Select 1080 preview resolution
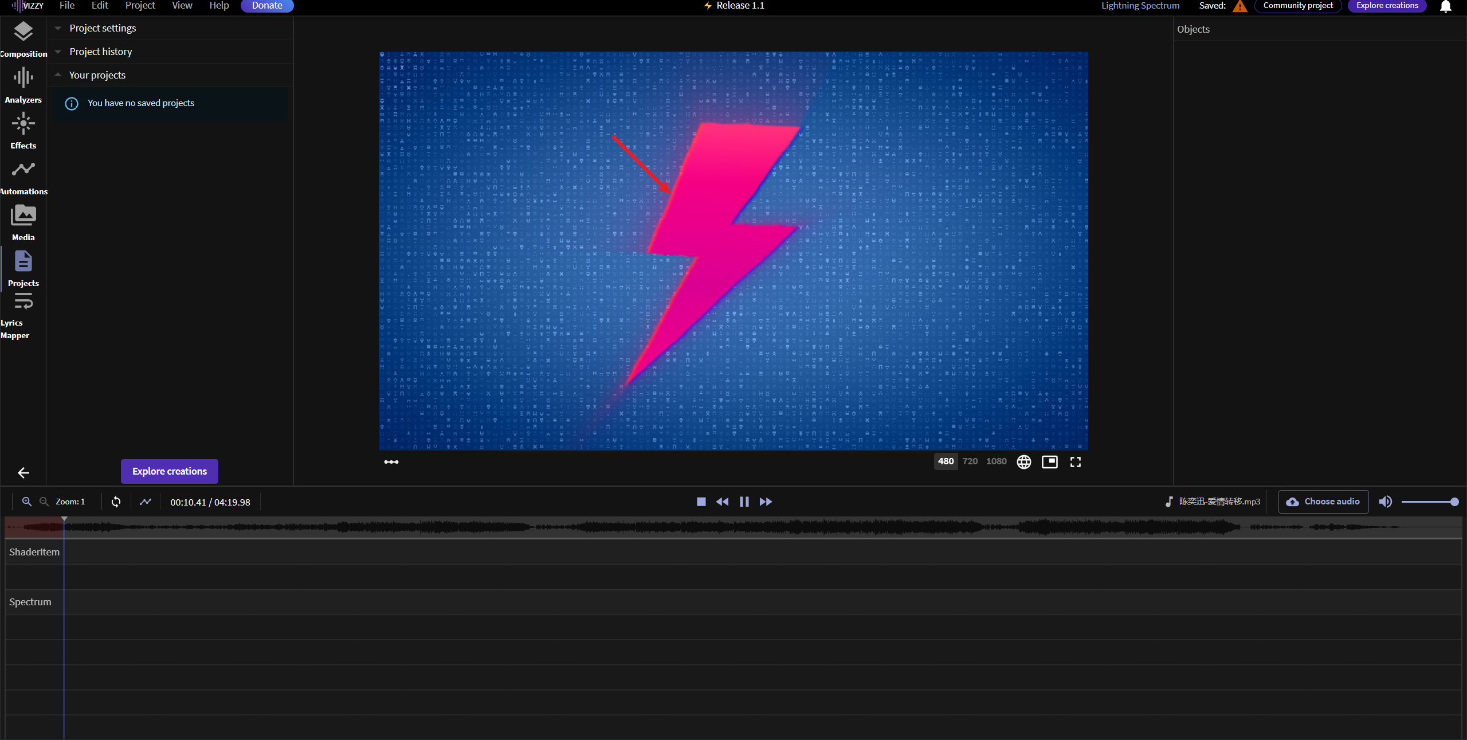Viewport: 1467px width, 740px height. pyautogui.click(x=996, y=461)
